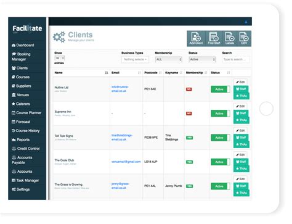
Task: Toggle Active status for Supreme Inn
Action: tap(221, 114)
